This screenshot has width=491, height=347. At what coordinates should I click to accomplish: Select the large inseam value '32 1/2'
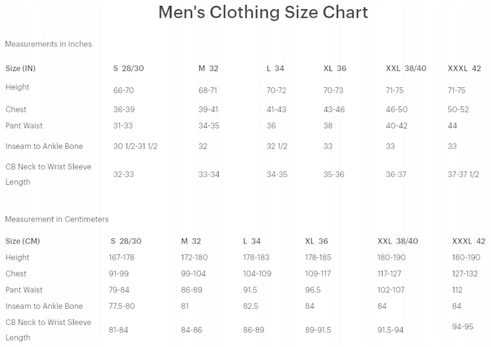coord(277,146)
